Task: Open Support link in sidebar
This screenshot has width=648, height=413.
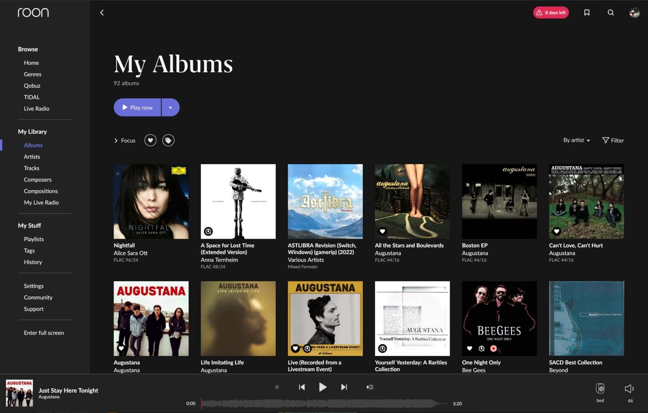Action: click(34, 309)
